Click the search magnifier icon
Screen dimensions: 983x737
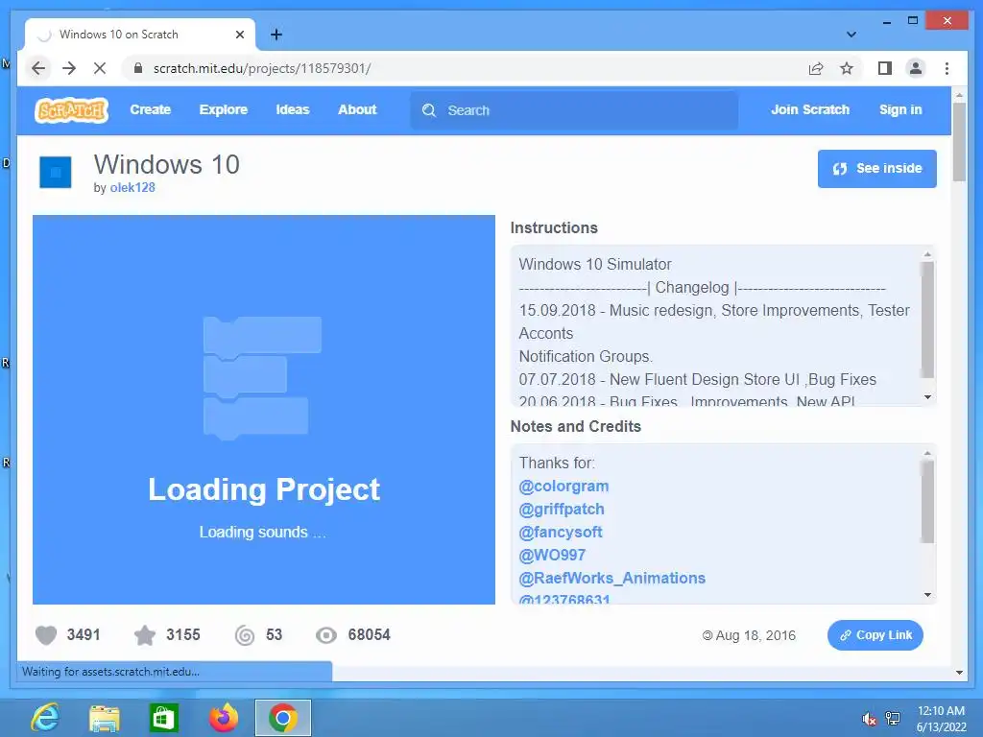click(x=429, y=110)
